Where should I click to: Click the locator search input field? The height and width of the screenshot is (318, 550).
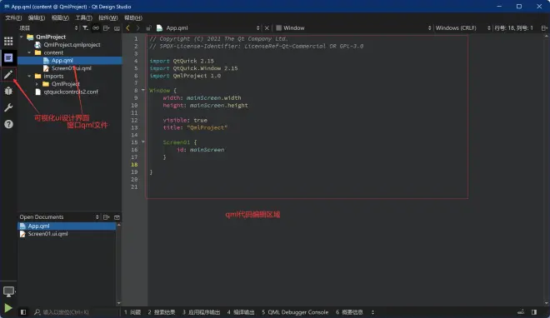[x=76, y=312]
